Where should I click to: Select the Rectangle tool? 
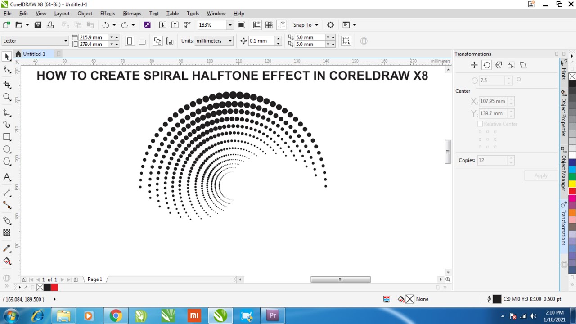coord(7,137)
